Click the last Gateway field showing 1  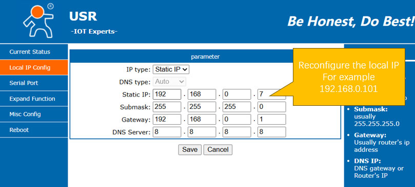tap(272, 120)
